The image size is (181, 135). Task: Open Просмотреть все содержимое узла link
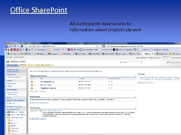(x=13, y=70)
